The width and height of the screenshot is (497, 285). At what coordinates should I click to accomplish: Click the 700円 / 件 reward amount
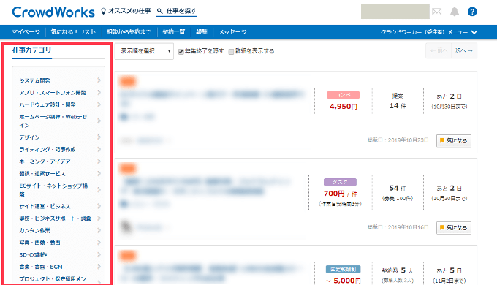click(340, 194)
